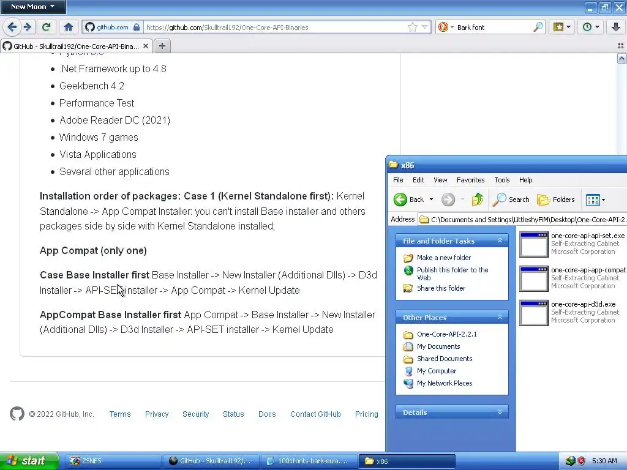Select the one-core-api-d3d.exe file
627x470 pixels.
click(x=569, y=313)
